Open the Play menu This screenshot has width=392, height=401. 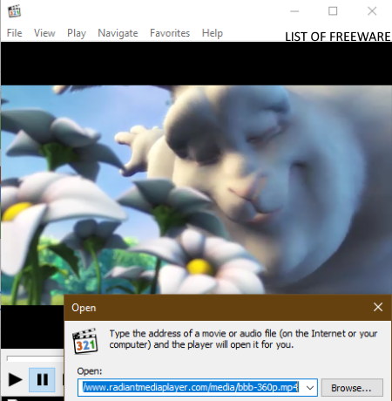pos(77,33)
